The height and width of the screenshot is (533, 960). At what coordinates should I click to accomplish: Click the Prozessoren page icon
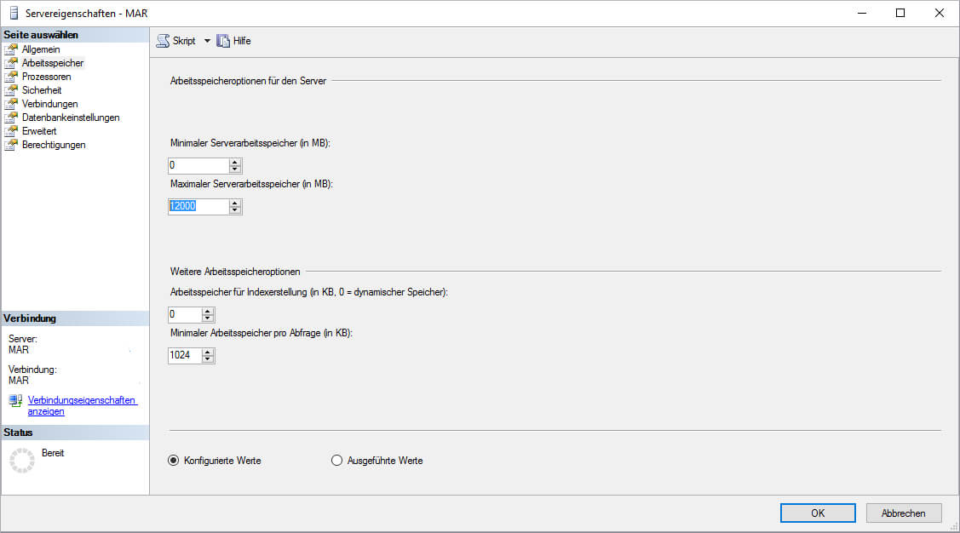(x=11, y=77)
